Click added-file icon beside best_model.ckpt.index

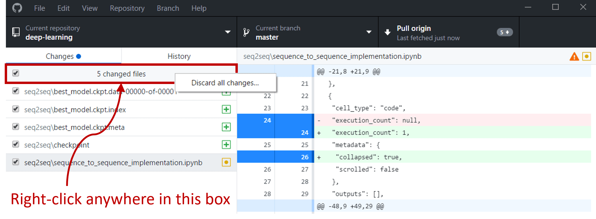click(226, 109)
